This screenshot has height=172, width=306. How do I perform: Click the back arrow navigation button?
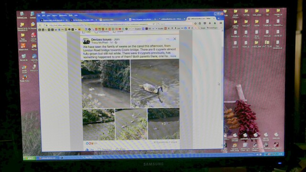click(40, 25)
